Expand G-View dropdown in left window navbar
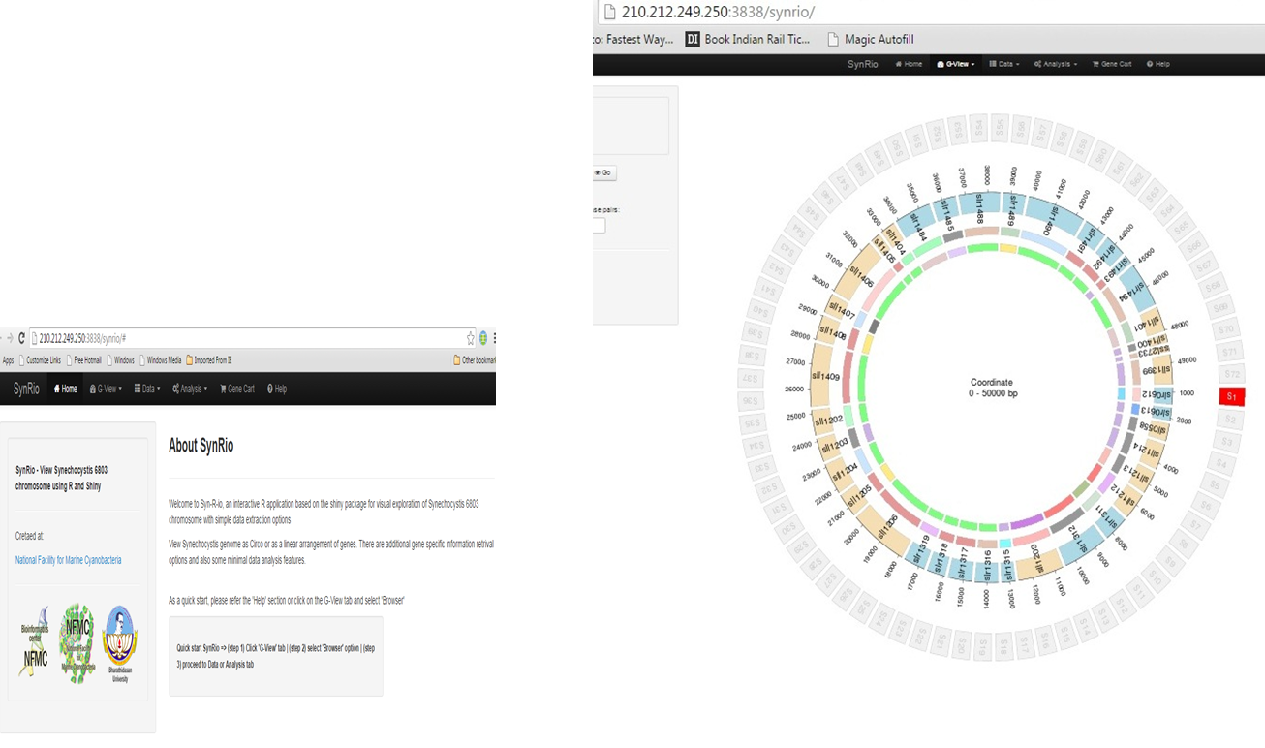The height and width of the screenshot is (748, 1265). click(106, 389)
